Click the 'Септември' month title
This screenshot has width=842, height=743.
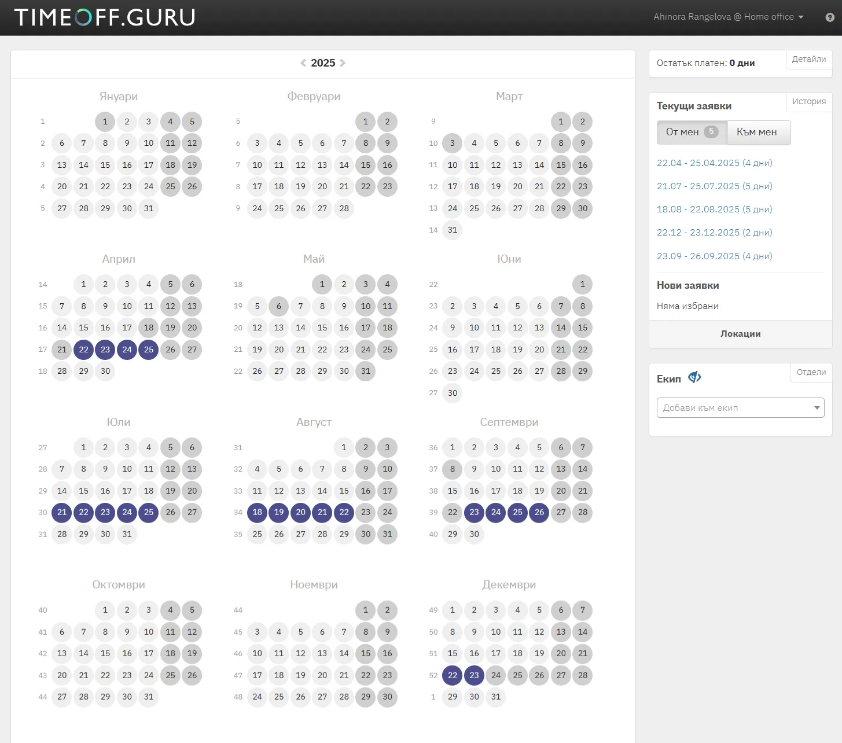coord(509,422)
